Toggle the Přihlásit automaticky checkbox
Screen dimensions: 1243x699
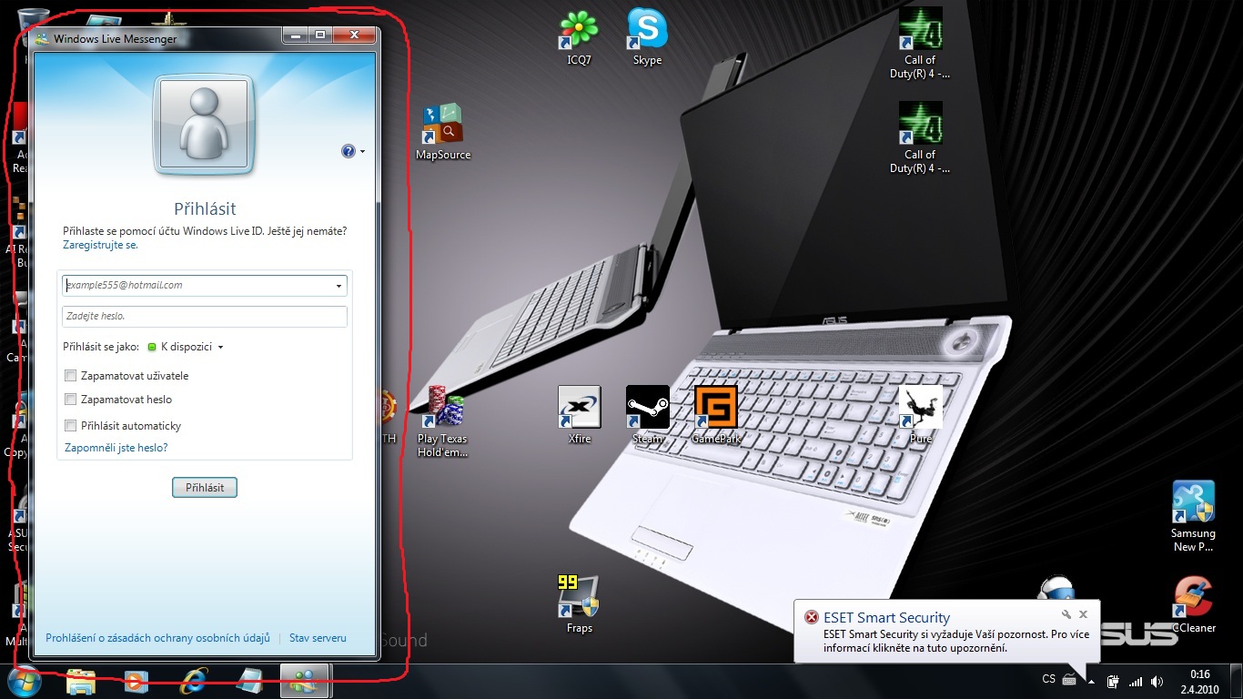(x=71, y=426)
